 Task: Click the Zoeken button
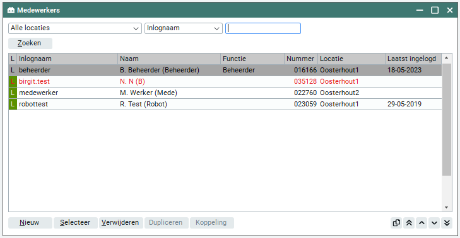coord(30,43)
